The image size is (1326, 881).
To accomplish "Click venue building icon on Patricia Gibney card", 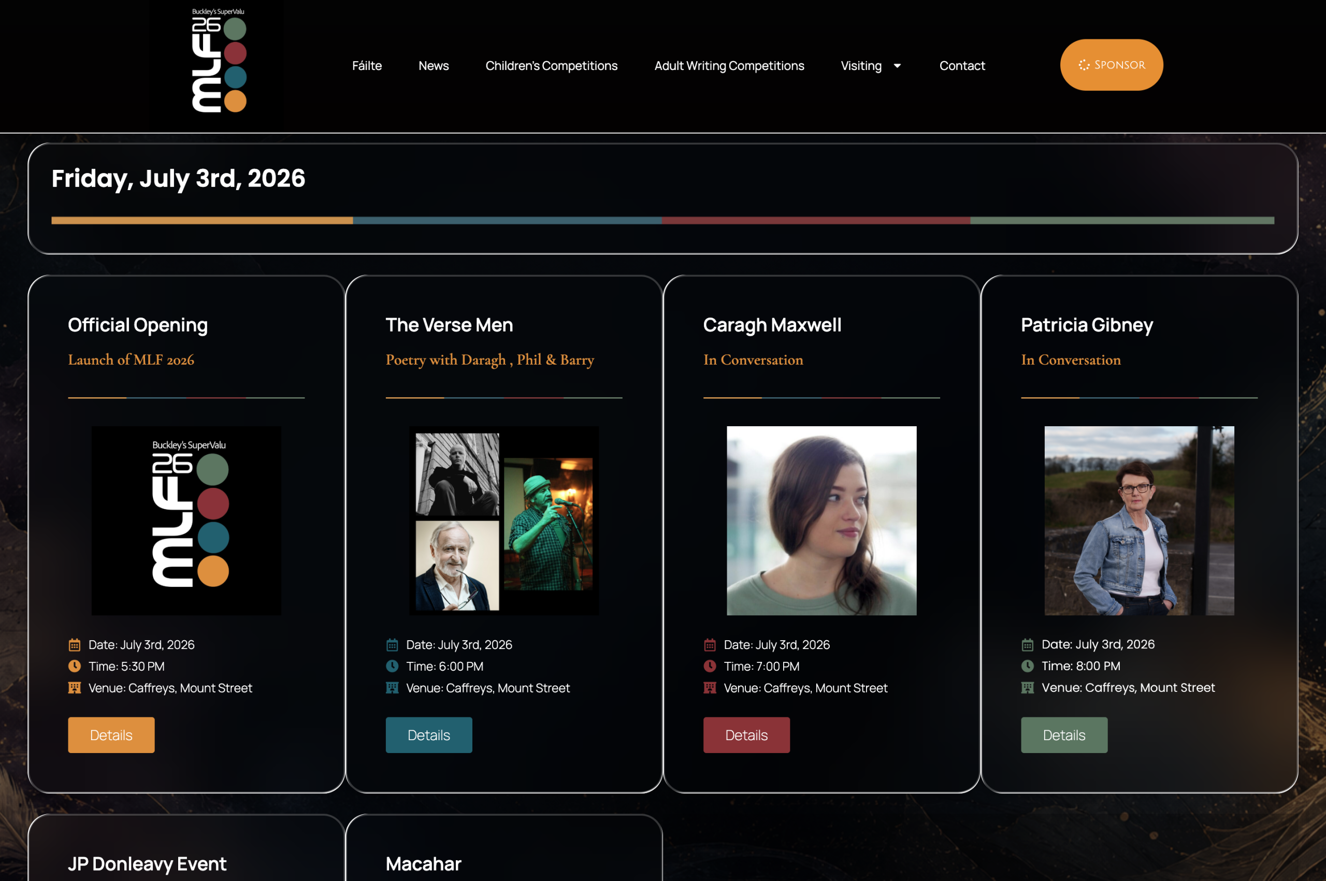I will tap(1028, 688).
